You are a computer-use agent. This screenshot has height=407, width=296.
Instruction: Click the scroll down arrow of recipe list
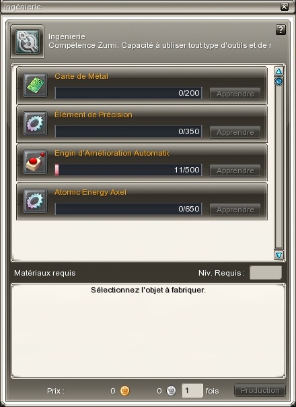[x=279, y=255]
